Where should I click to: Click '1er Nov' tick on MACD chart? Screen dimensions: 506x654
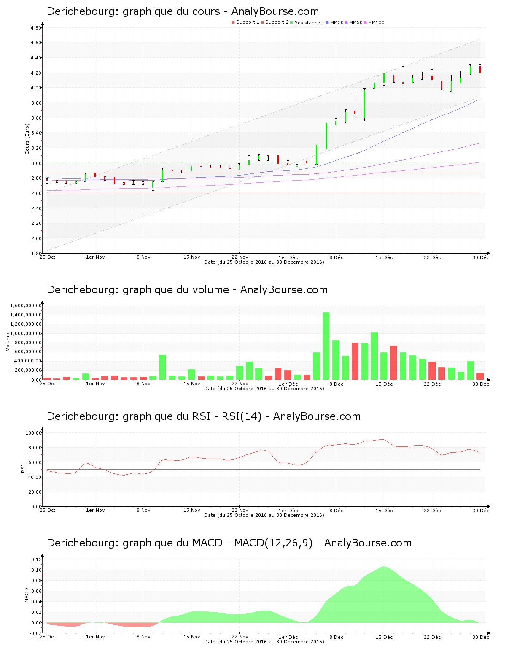95,637
